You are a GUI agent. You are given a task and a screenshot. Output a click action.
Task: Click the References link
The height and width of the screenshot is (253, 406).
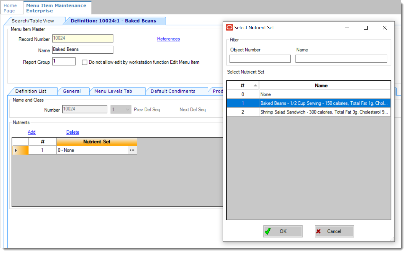tap(168, 39)
